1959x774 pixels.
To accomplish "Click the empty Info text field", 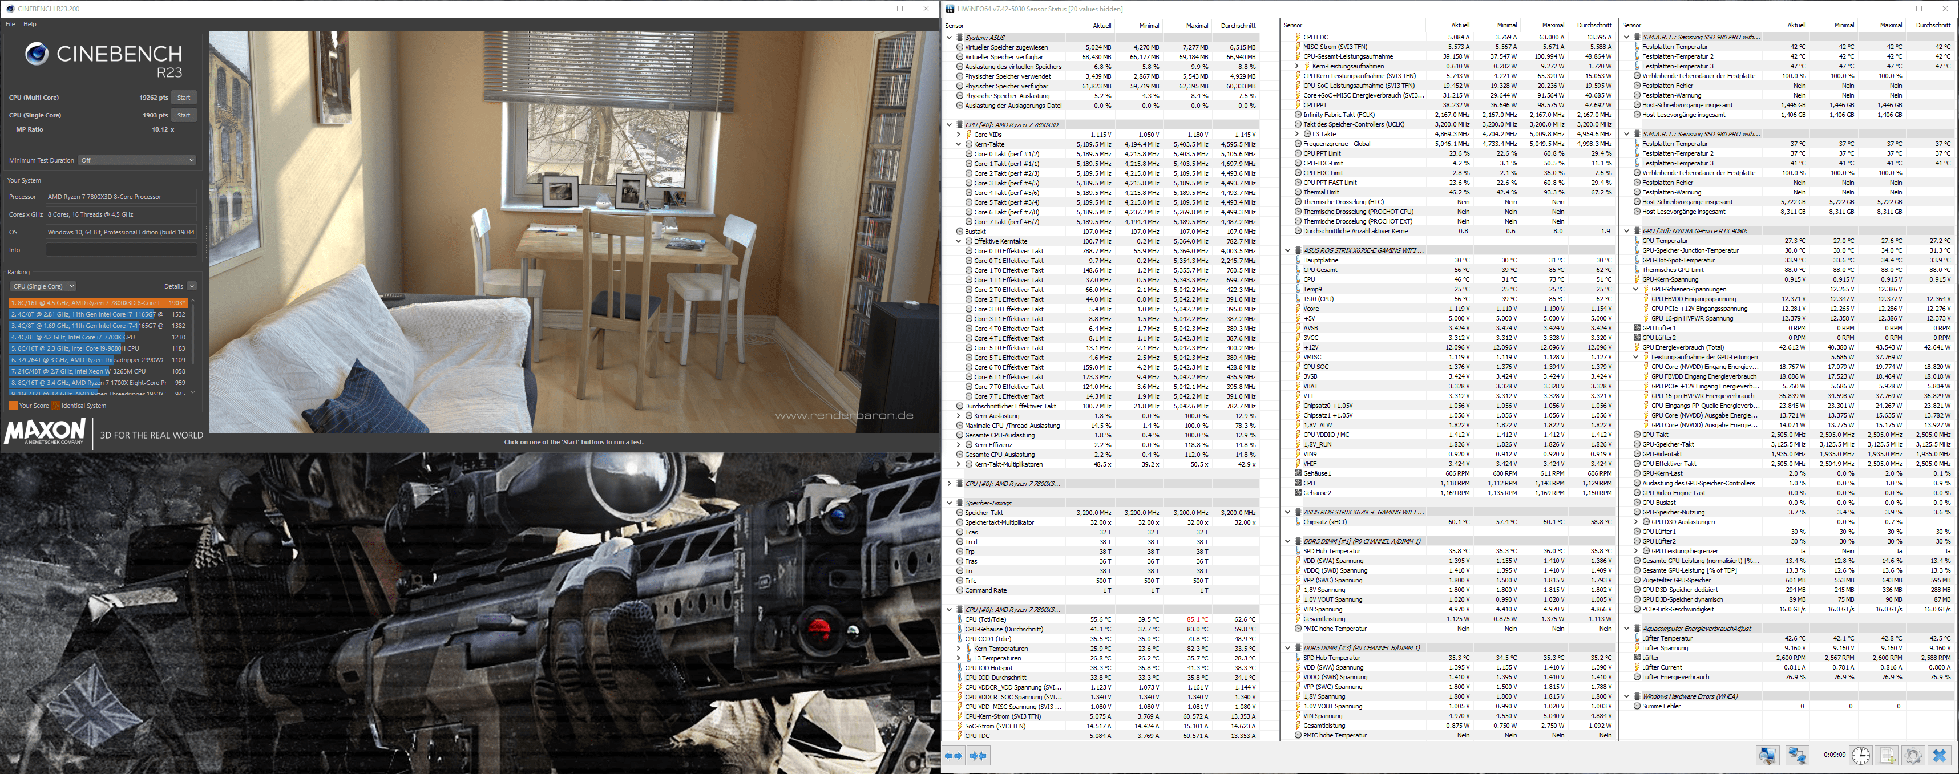I will pos(121,250).
